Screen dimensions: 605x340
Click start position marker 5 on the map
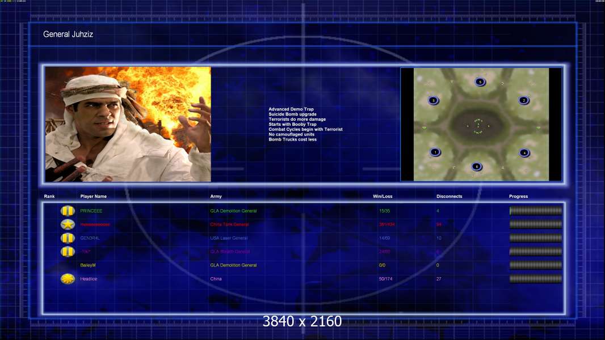point(480,82)
